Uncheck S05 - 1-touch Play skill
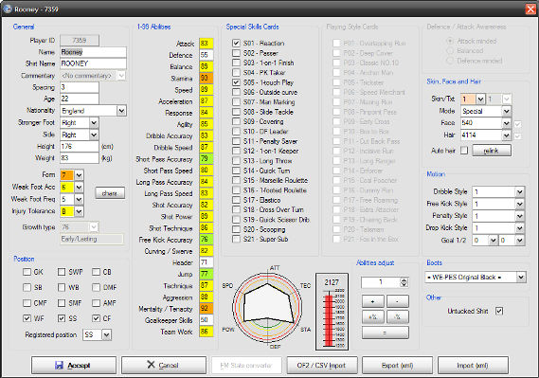 tap(236, 82)
